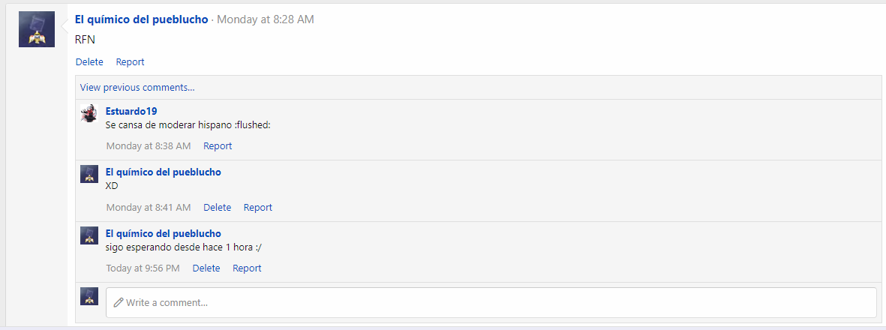Report the RFN profile post

coord(130,62)
